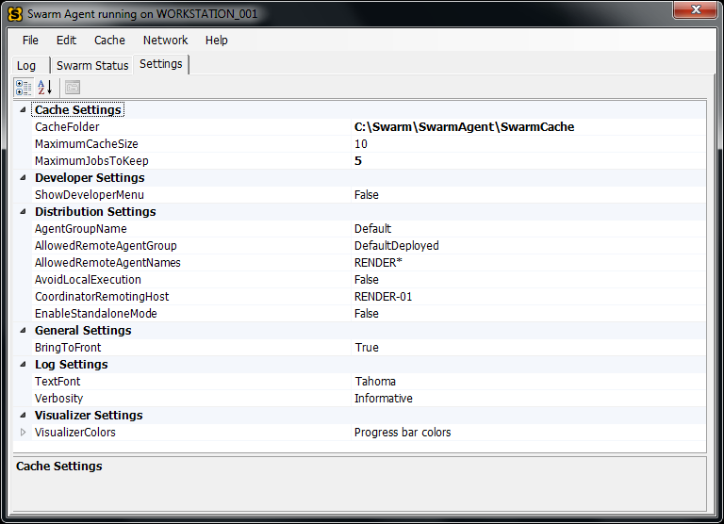This screenshot has width=724, height=524.
Task: Open the Help menu
Action: pos(217,41)
